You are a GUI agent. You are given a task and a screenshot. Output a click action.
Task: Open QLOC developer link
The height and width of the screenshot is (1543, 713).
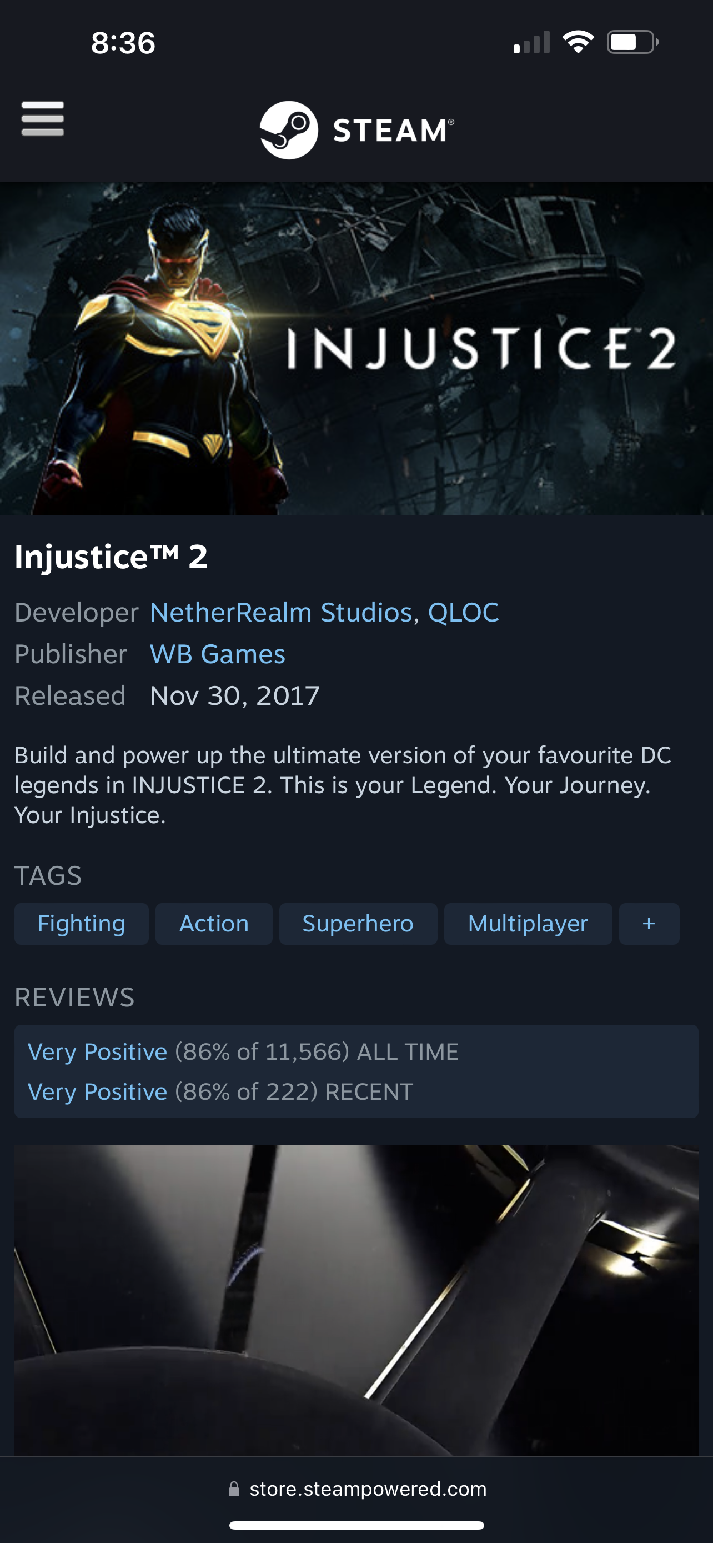(463, 612)
